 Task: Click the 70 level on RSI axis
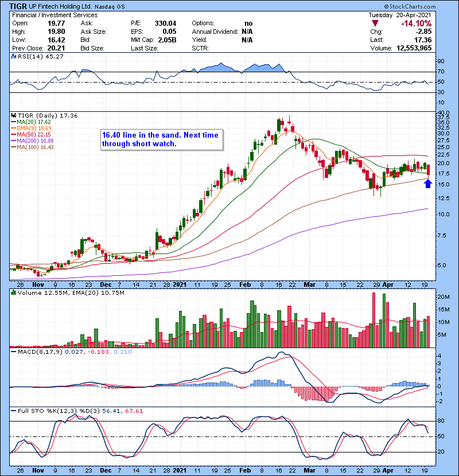pos(441,72)
